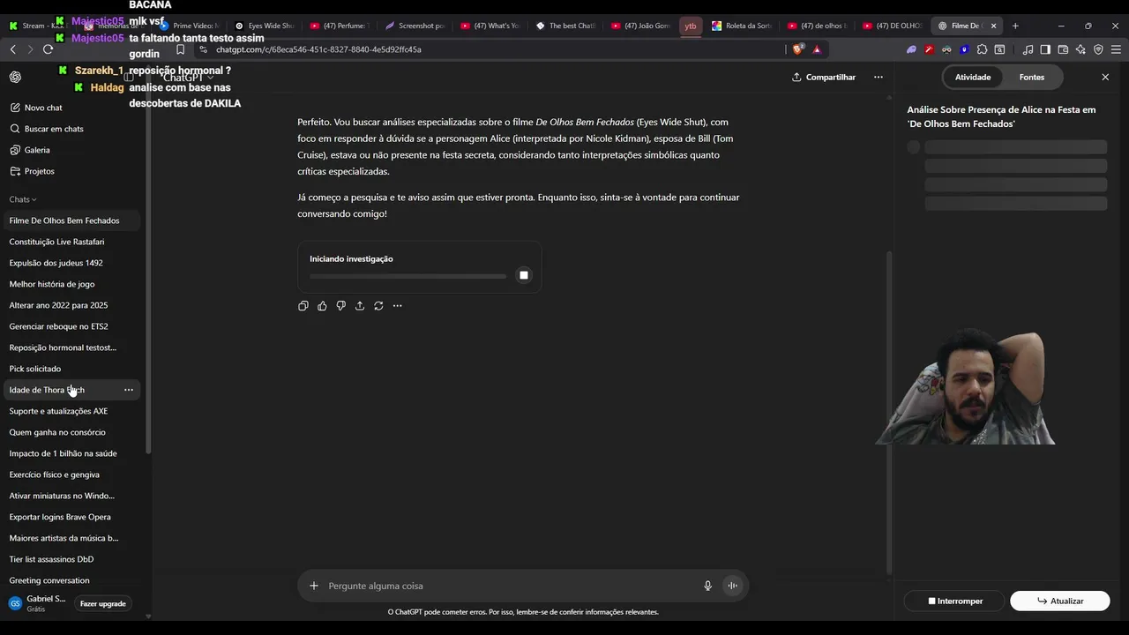Start voice mode in the composer
The height and width of the screenshot is (635, 1129).
[x=732, y=586]
